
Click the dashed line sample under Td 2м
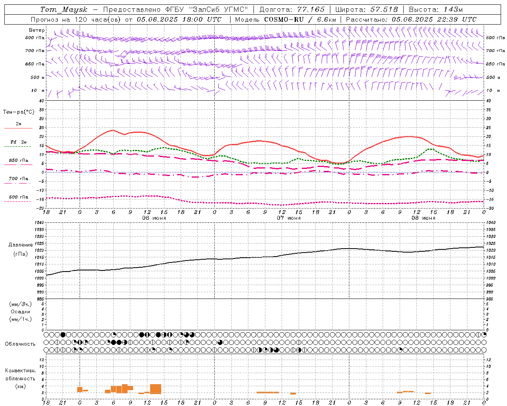[x=18, y=147]
